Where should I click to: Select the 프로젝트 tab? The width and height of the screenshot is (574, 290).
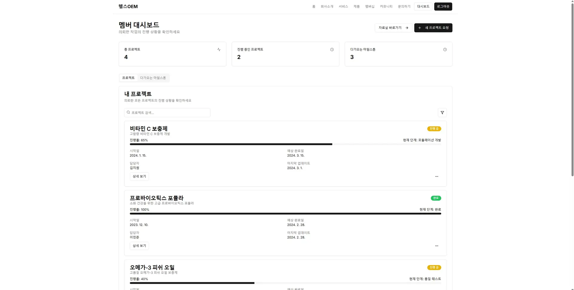point(128,78)
